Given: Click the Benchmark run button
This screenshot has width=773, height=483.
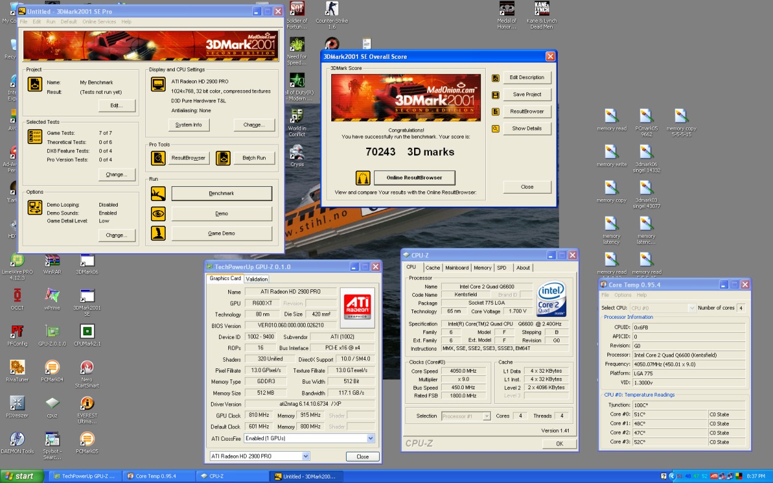Looking at the screenshot, I should pyautogui.click(x=221, y=193).
